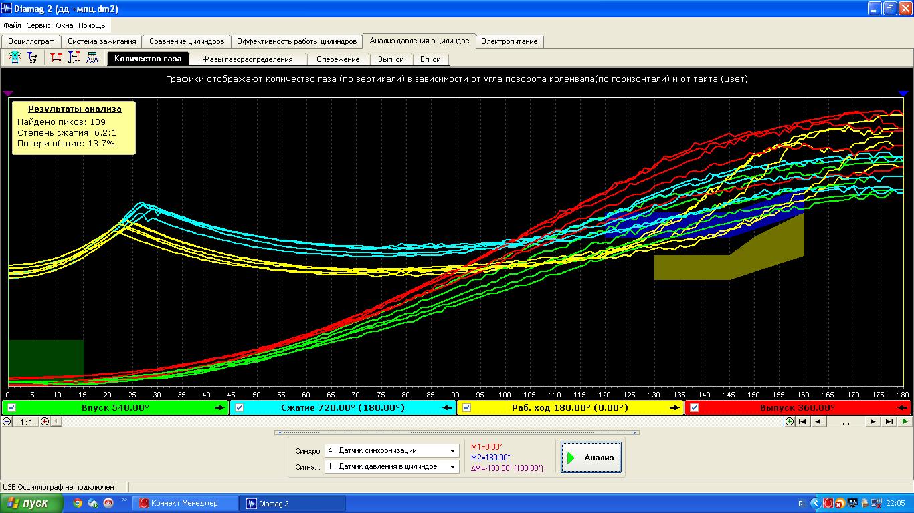Click the orange icon with red cross in the tray
Screen dimensions: 914x513
(x=840, y=503)
